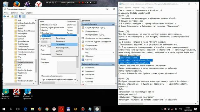Launch Edge from the taskbar
Image resolution: width=200 pixels, height=112 pixels.
(x=25, y=109)
